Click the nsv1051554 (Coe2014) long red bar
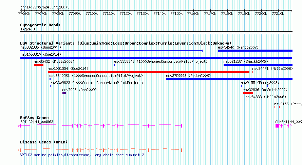302x165 pixels. point(149,72)
